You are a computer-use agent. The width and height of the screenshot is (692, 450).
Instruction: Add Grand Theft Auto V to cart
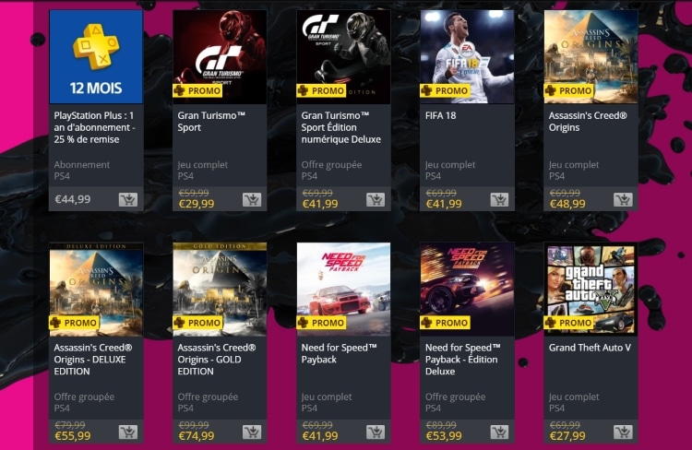[x=623, y=432]
